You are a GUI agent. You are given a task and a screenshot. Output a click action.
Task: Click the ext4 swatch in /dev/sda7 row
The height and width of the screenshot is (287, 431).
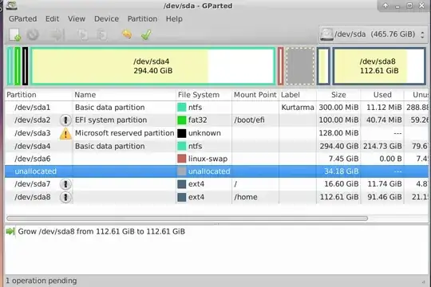point(182,184)
